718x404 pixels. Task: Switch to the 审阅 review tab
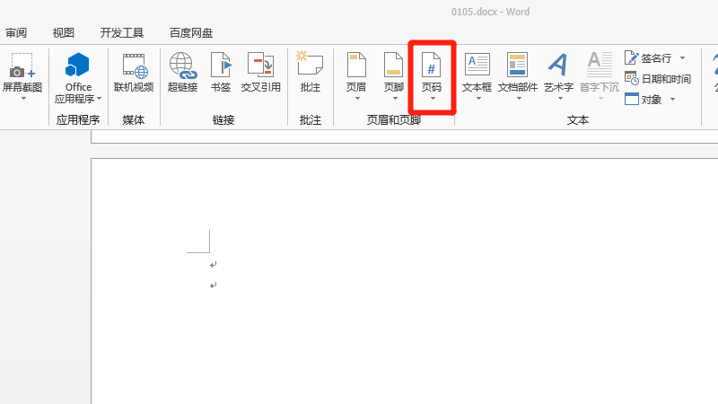[16, 32]
